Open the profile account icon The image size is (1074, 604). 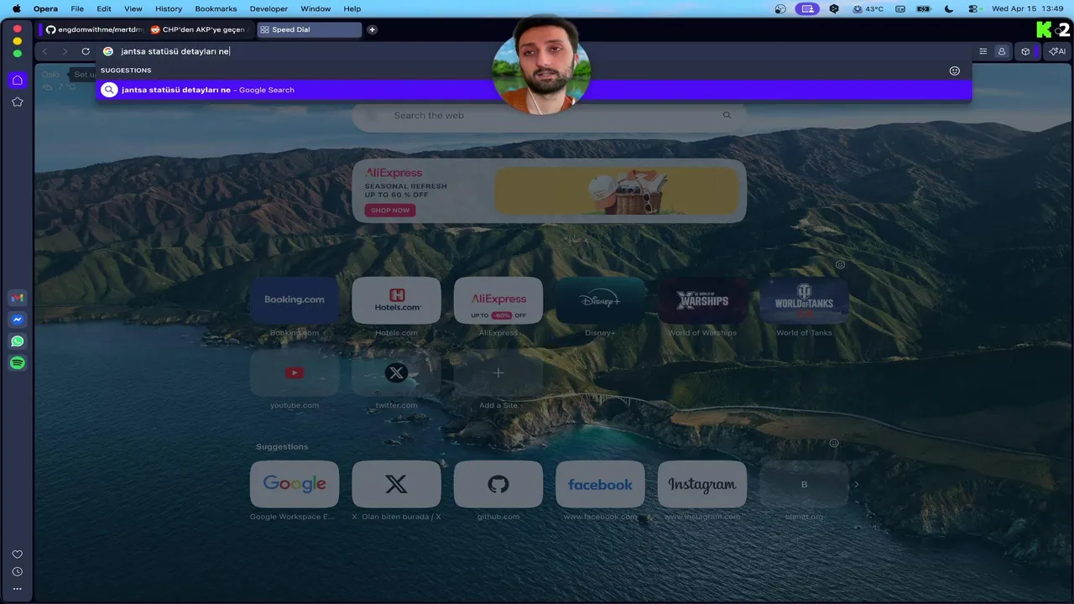click(x=1001, y=51)
